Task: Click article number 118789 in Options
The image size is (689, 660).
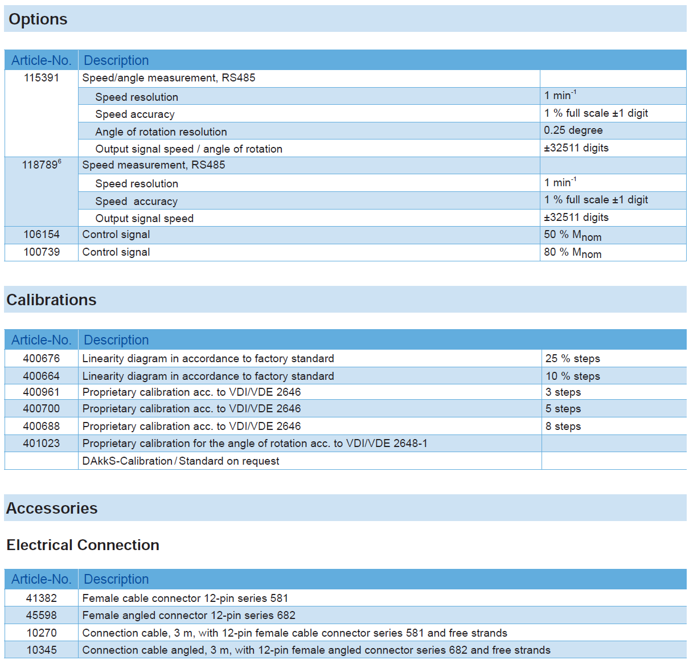Action: (41, 165)
